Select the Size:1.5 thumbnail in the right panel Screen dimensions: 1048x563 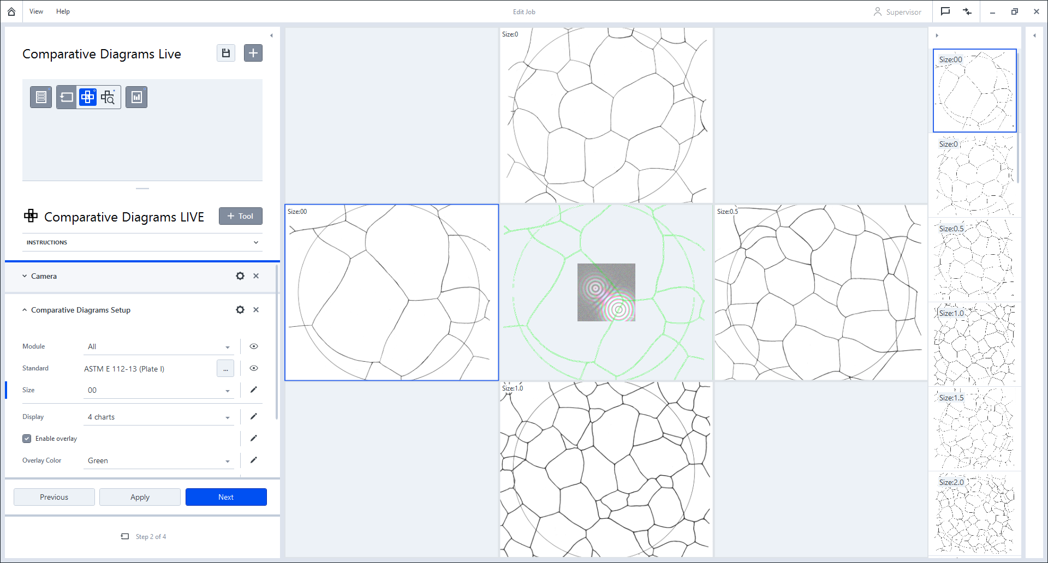click(x=975, y=428)
